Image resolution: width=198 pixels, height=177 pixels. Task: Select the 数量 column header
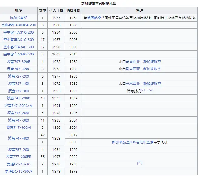pyautogui.click(x=42, y=10)
